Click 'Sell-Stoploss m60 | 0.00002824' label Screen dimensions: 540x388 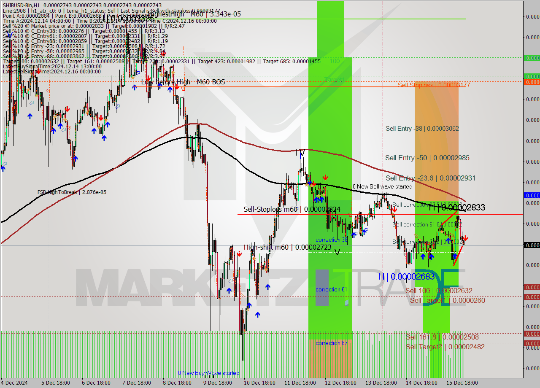(x=292, y=209)
